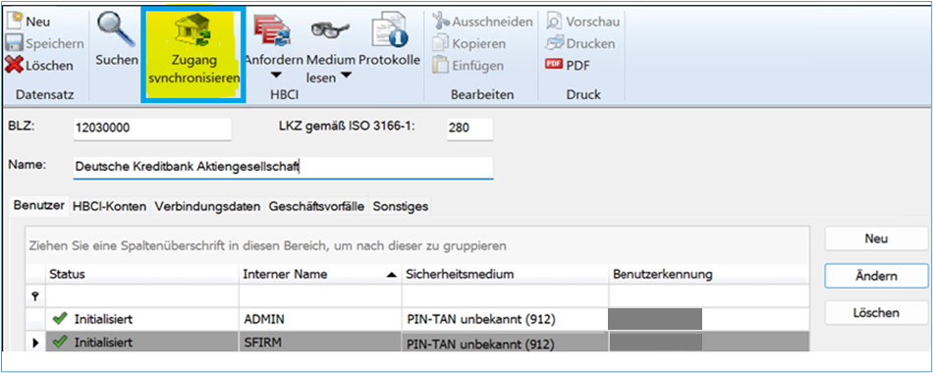Expand the Medium lesen dropdown arrow
Image resolution: width=933 pixels, height=373 pixels.
coord(346,77)
